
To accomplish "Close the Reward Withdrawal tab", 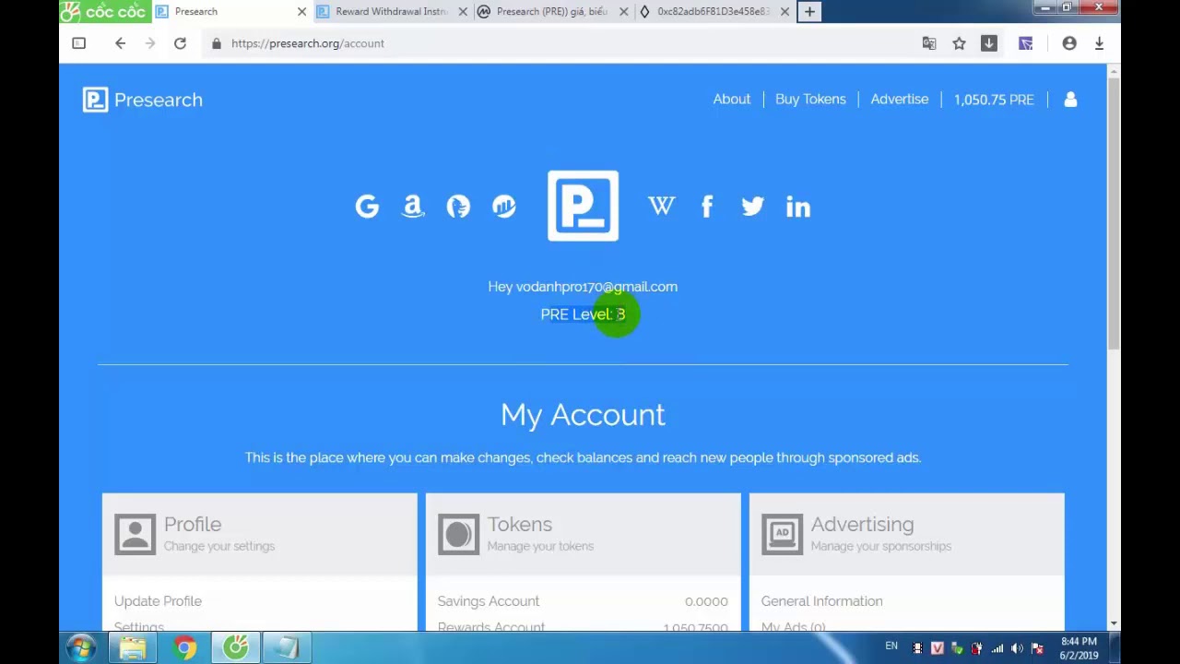I will pos(463,11).
